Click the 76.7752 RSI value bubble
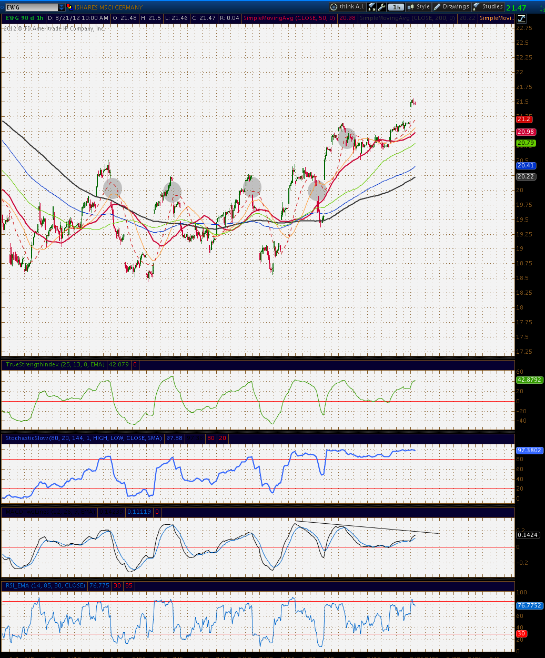This screenshot has height=658, width=545. [x=529, y=606]
